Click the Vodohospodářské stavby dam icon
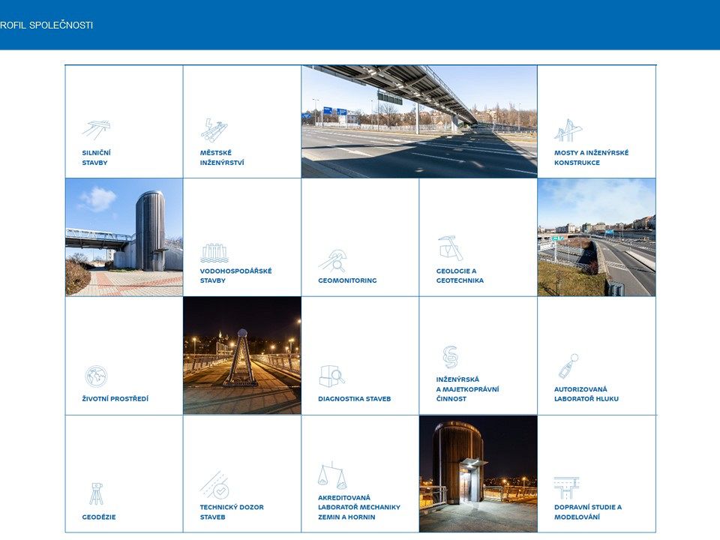Image resolution: width=720 pixels, height=540 pixels. [x=214, y=253]
